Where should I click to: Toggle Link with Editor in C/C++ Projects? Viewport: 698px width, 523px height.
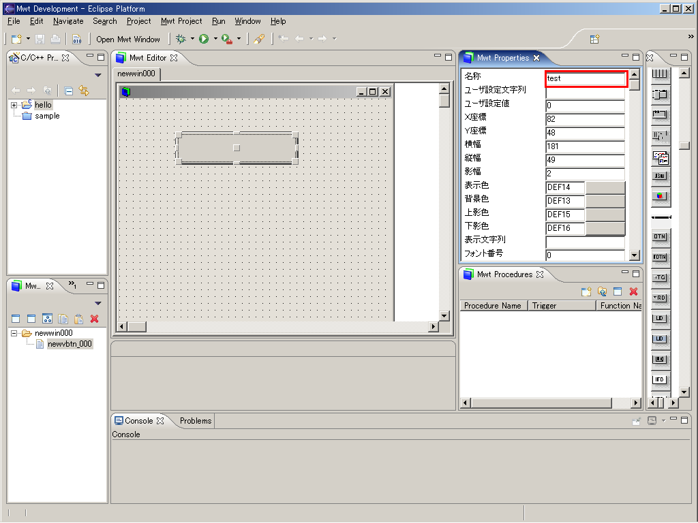click(x=84, y=91)
